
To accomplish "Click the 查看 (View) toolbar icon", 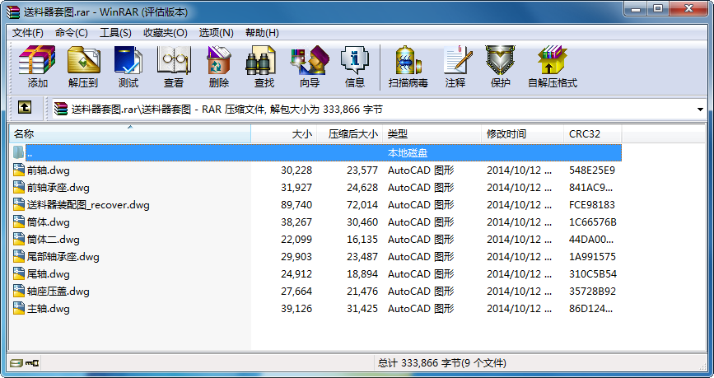I will pos(174,60).
